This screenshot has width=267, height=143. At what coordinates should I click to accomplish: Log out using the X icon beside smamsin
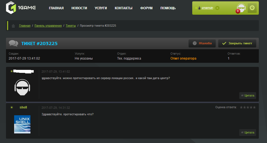pos(217,8)
